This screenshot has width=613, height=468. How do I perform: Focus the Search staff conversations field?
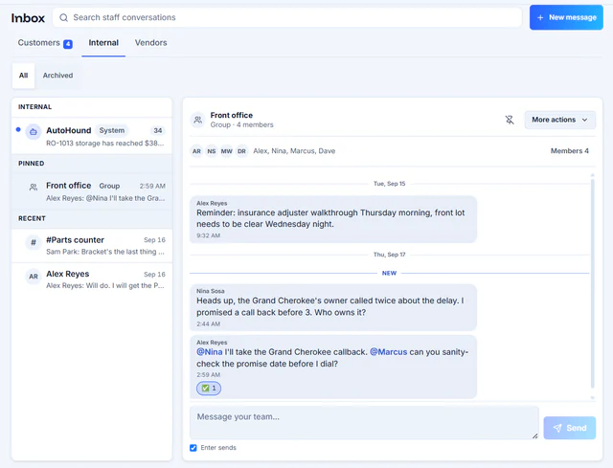pos(287,17)
